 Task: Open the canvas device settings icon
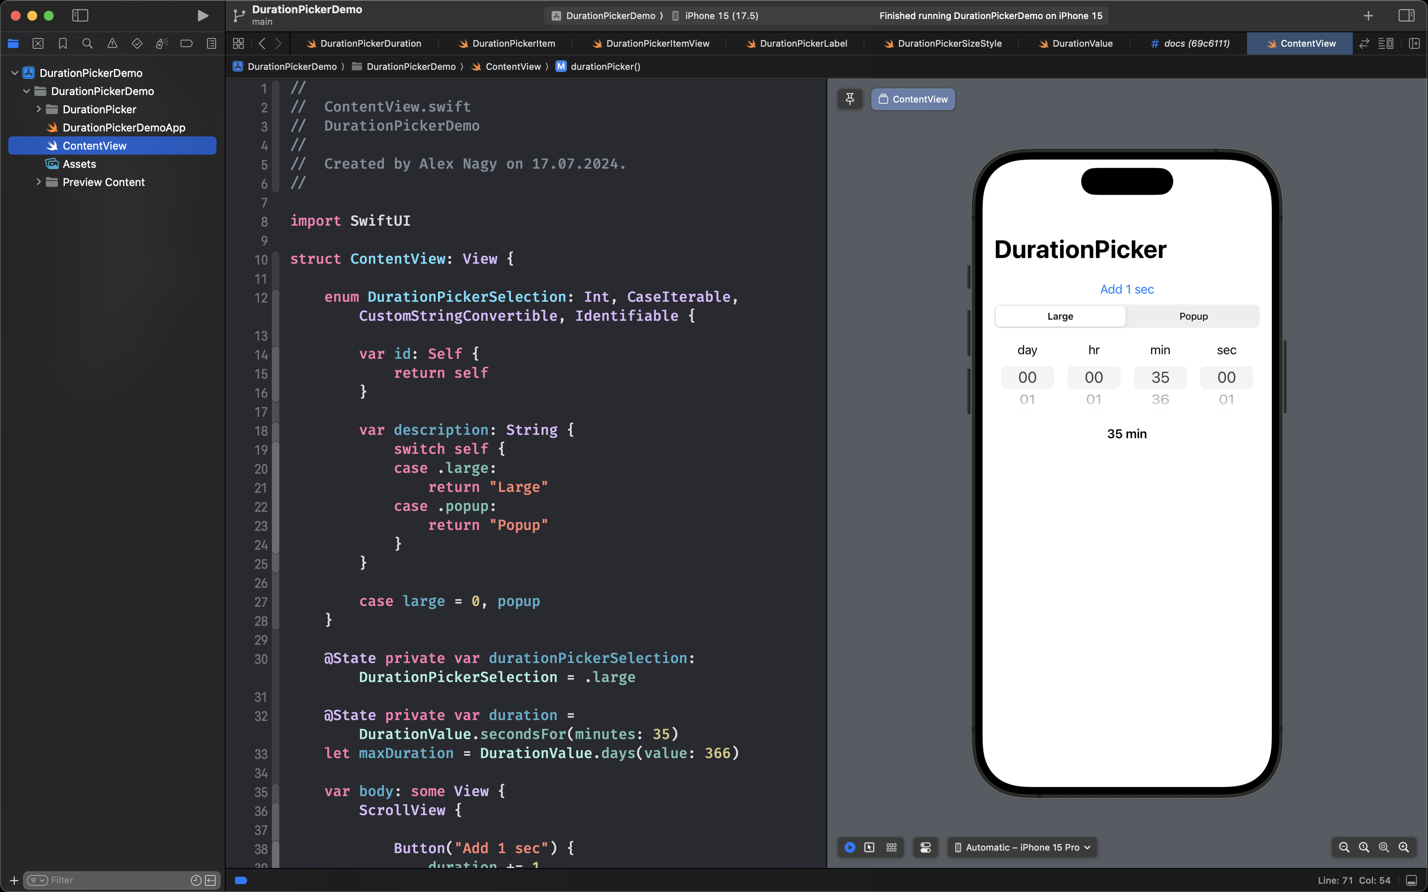point(925,847)
